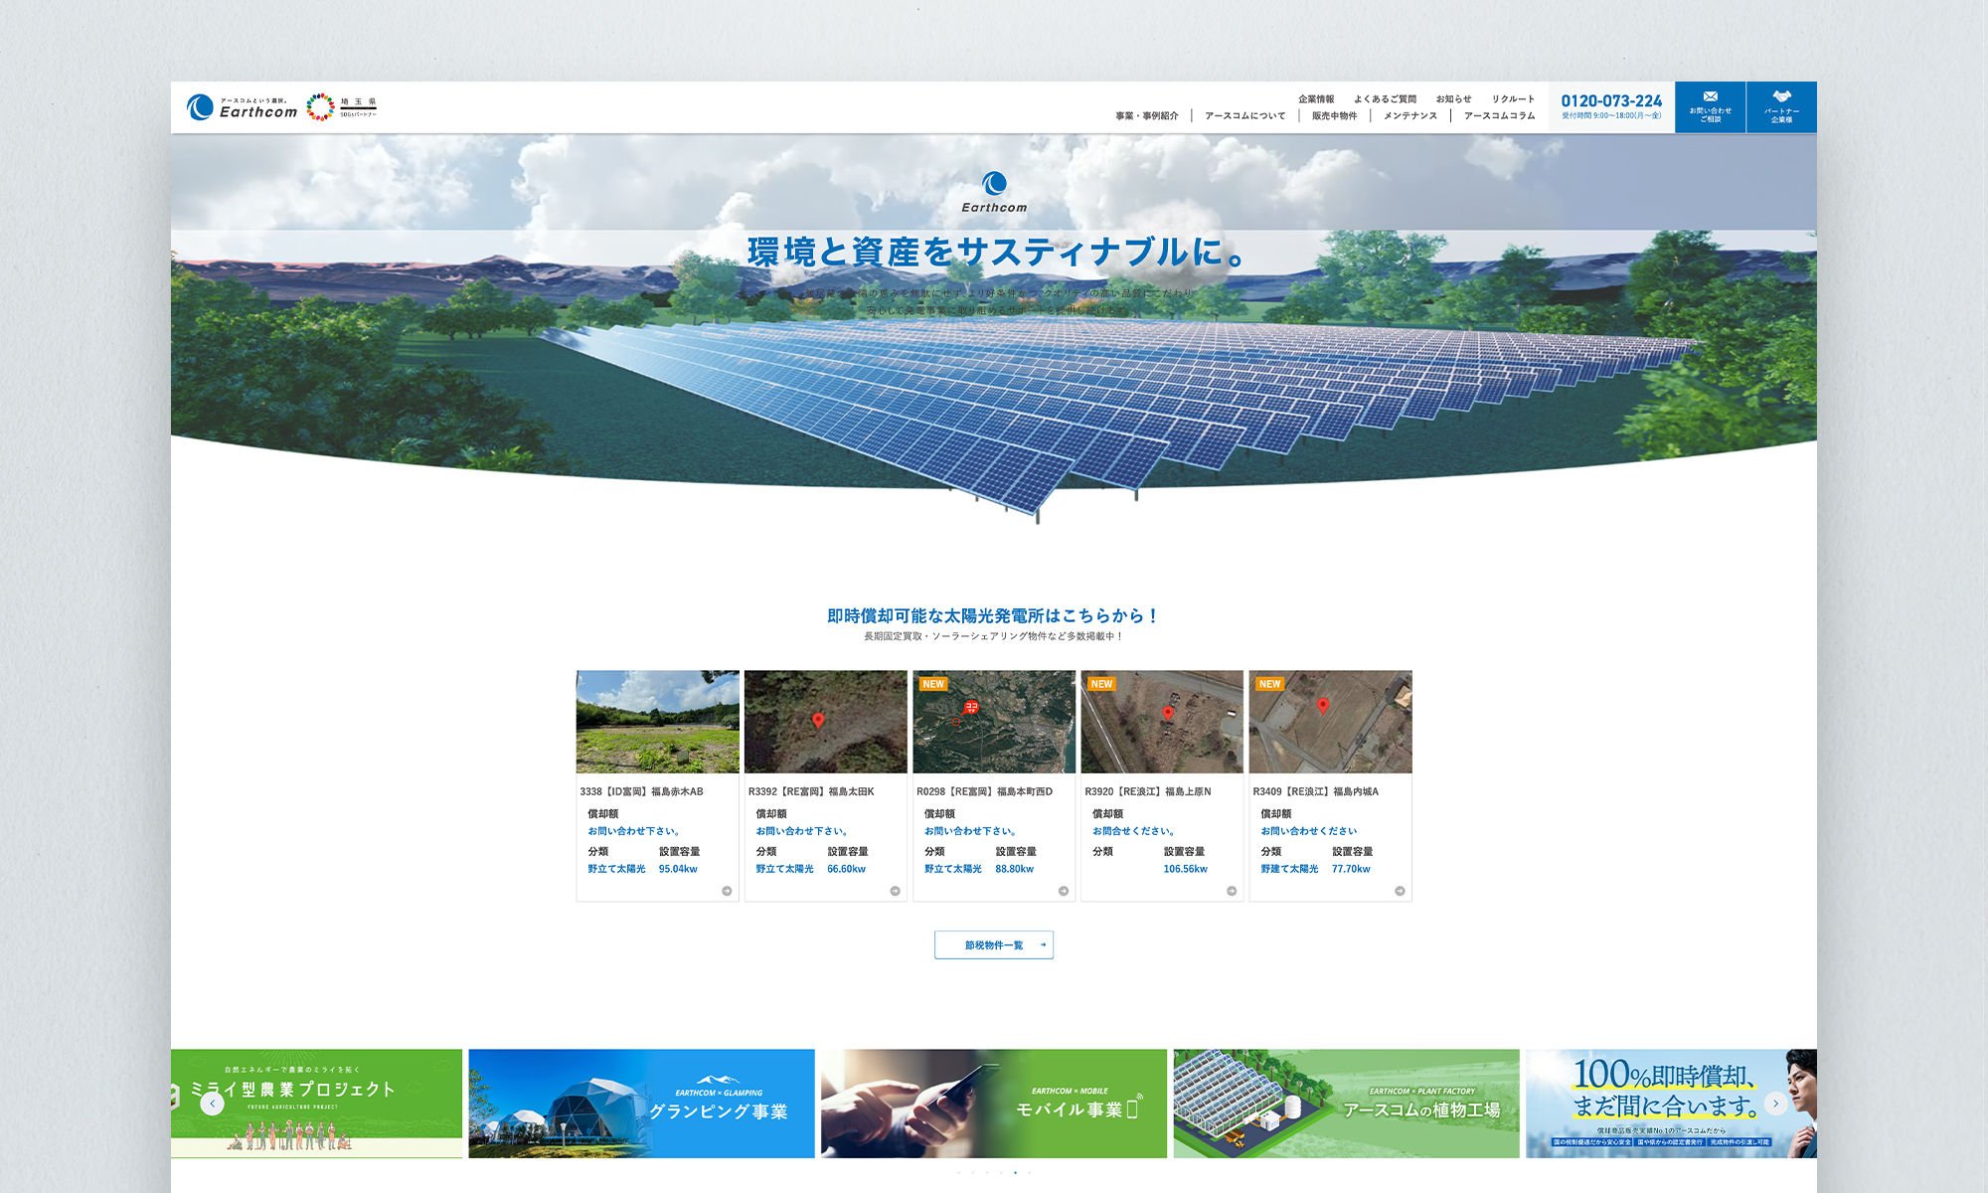Open the グランピング事業 banner

point(641,1104)
